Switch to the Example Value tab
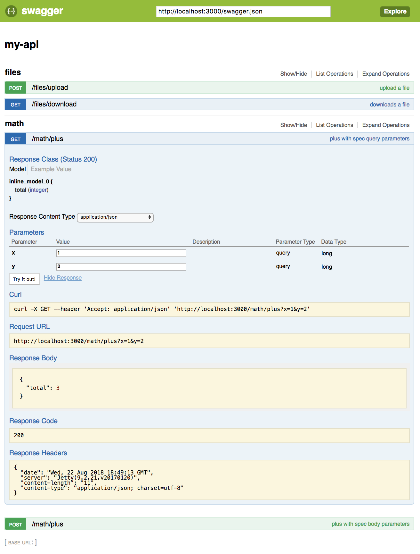The width and height of the screenshot is (420, 554). pyautogui.click(x=51, y=169)
